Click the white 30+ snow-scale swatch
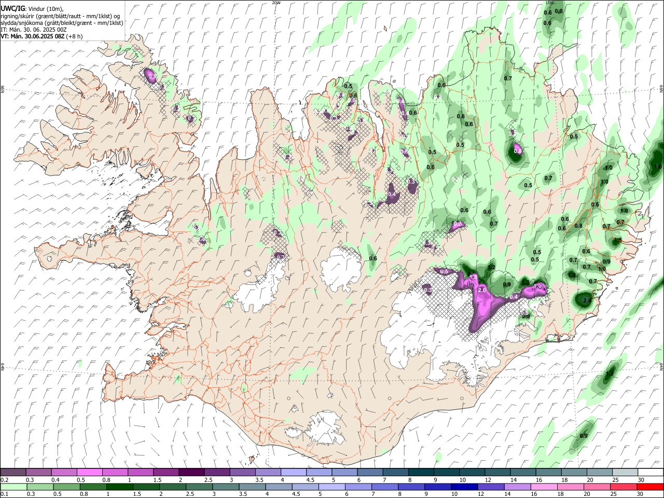Screen dimensions: 664x498 pos(651,472)
